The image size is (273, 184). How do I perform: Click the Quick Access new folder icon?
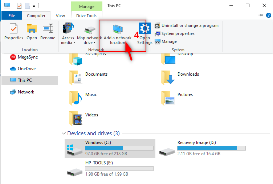pos(27,6)
